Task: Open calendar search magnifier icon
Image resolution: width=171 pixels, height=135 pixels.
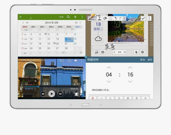Action: pos(68,17)
